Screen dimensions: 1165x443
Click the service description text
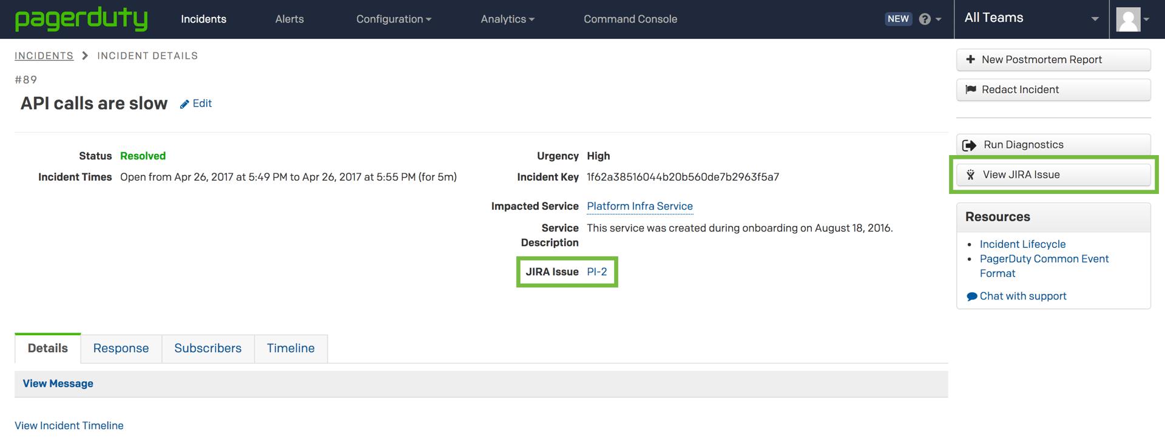740,228
